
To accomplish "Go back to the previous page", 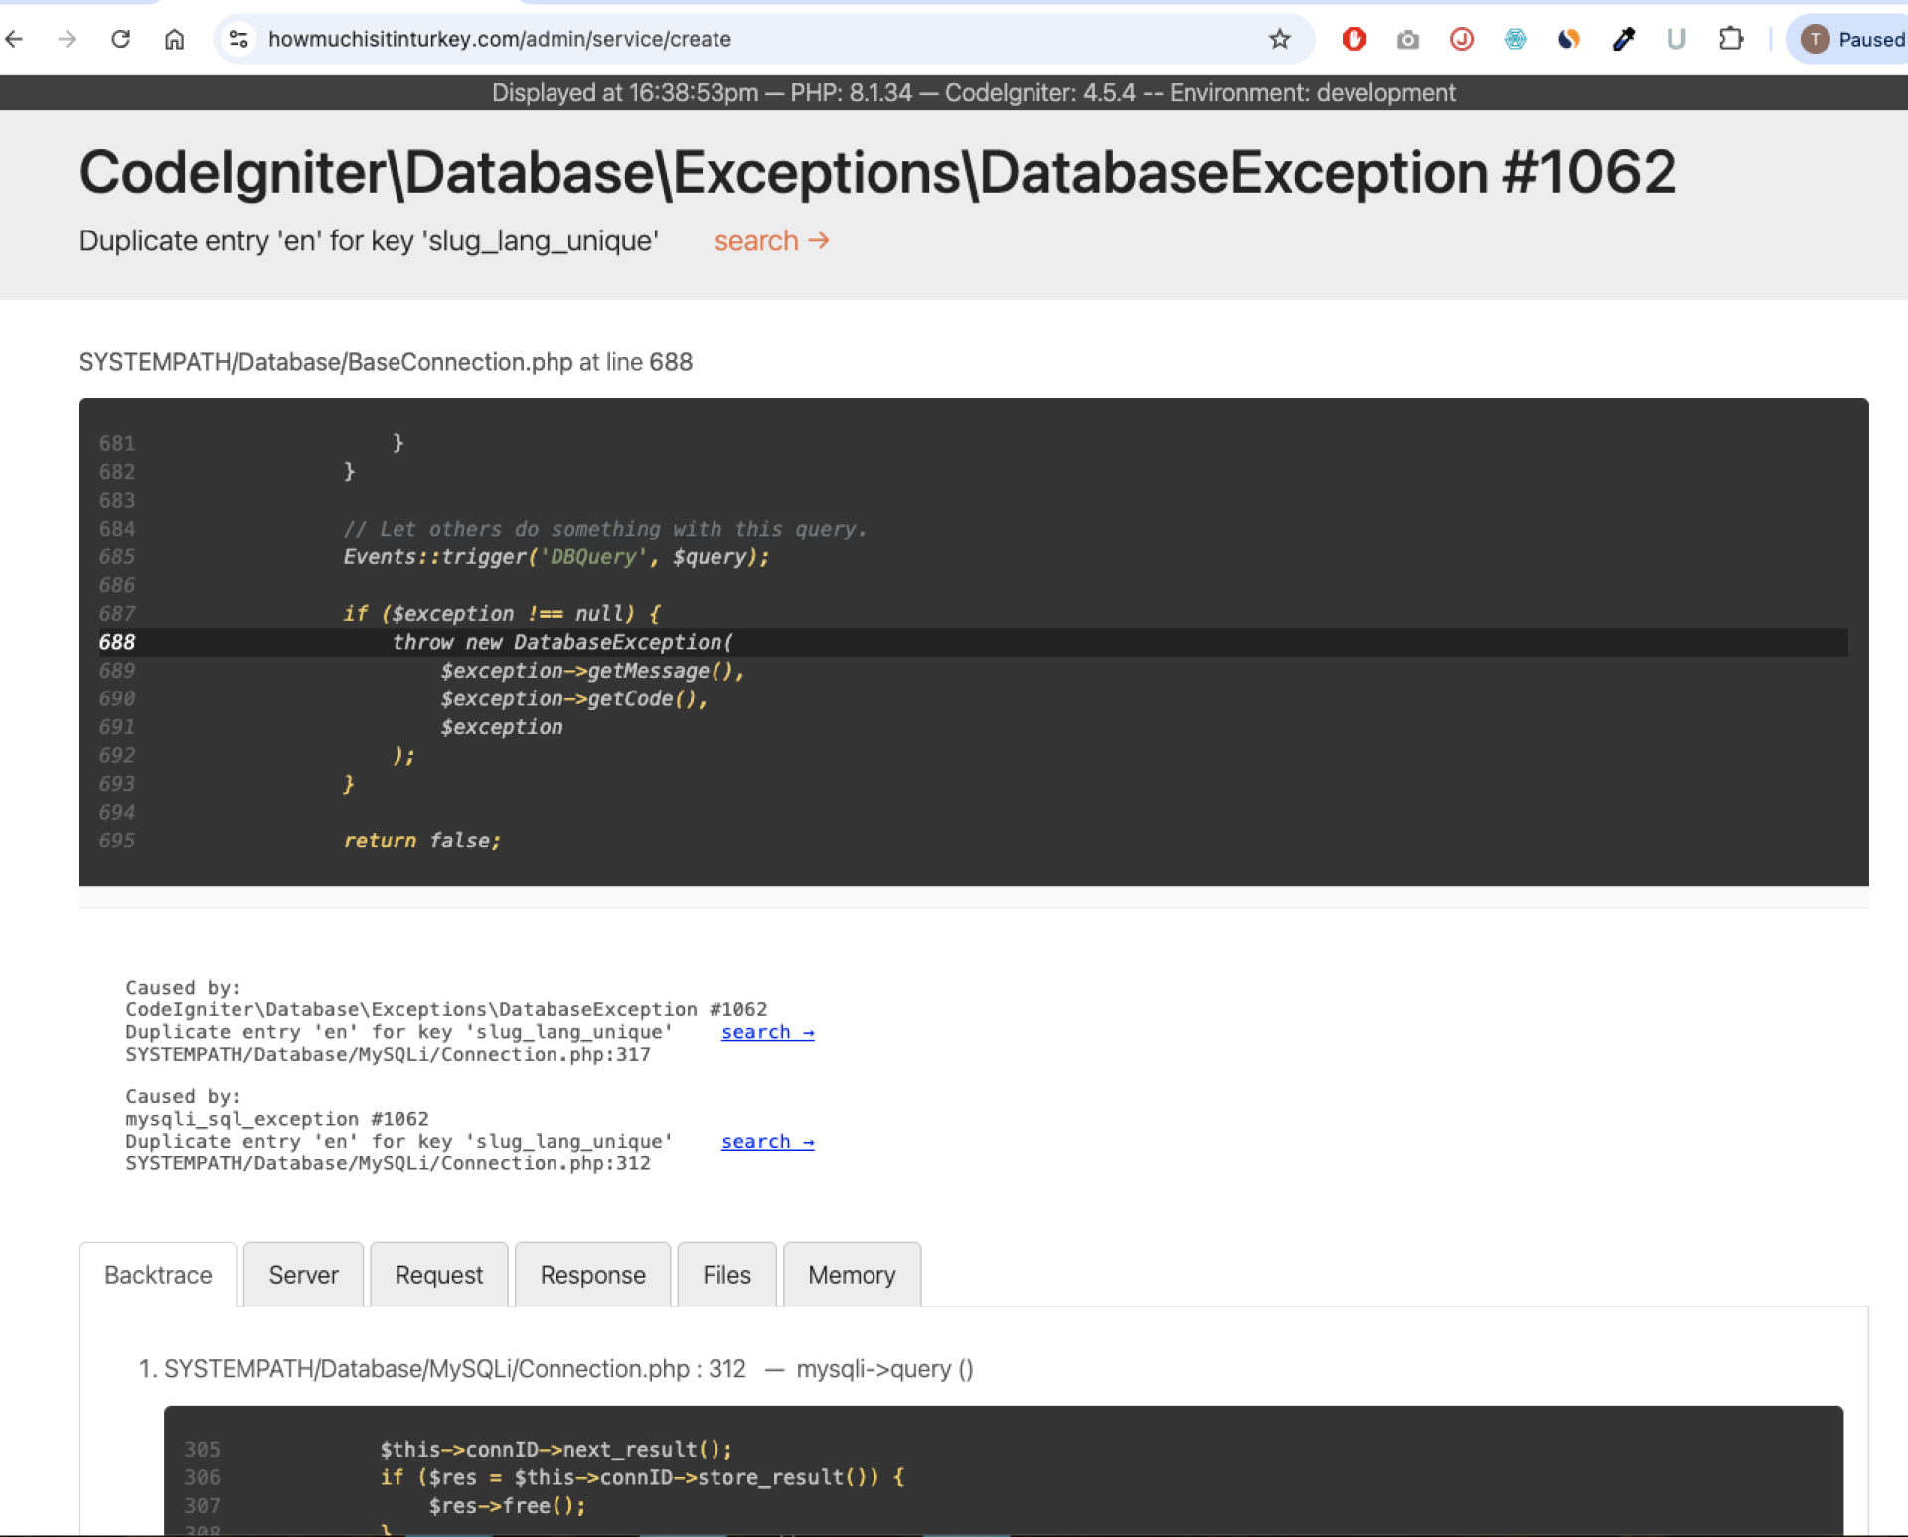I will tap(14, 39).
